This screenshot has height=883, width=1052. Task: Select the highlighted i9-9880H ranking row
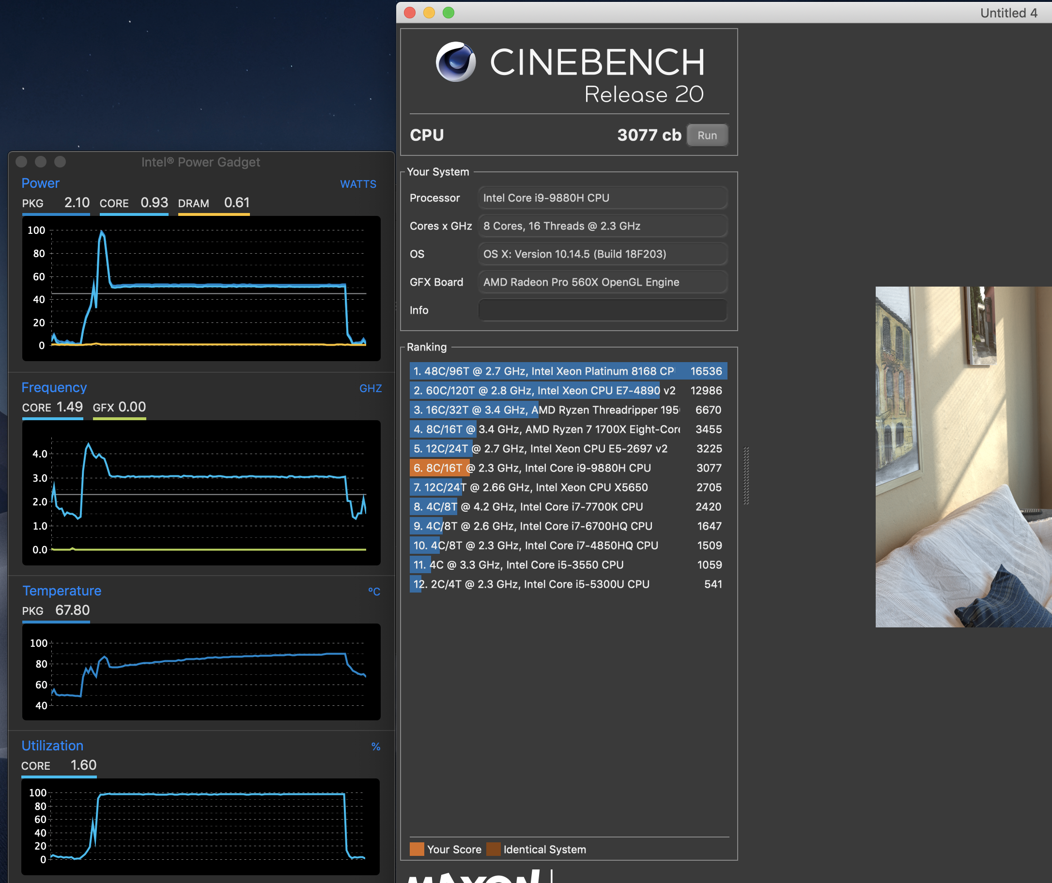click(568, 468)
